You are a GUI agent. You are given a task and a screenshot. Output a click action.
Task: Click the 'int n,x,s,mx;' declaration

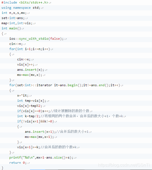pyautogui.click(x=14, y=13)
